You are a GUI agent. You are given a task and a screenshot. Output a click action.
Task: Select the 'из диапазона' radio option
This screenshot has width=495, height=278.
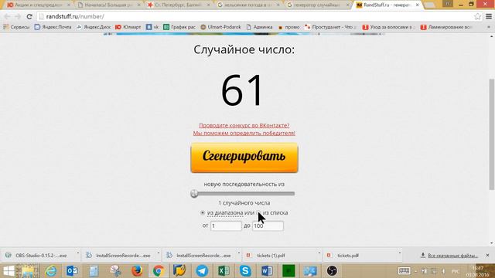pyautogui.click(x=203, y=213)
